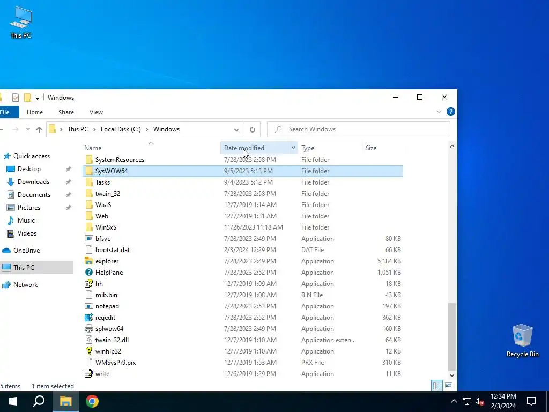Click the Windows breadcrumb segment
The image size is (549, 412).
[x=166, y=129]
